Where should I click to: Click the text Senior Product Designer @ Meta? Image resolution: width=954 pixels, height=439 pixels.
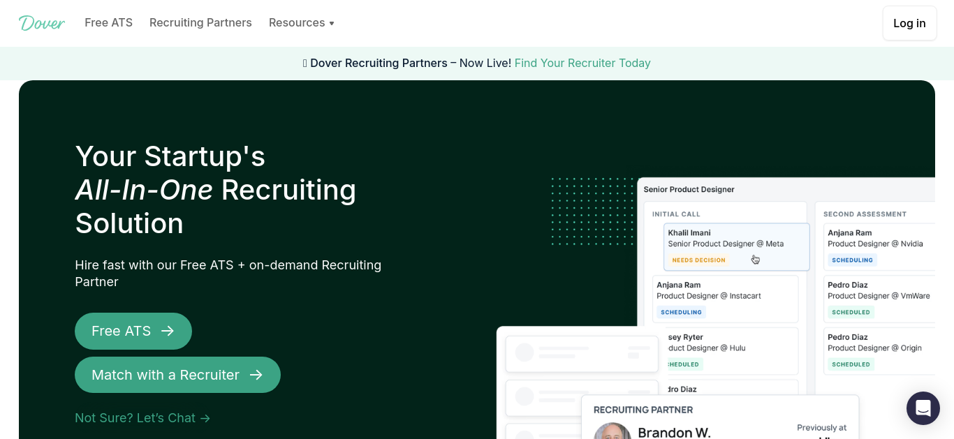(x=726, y=244)
